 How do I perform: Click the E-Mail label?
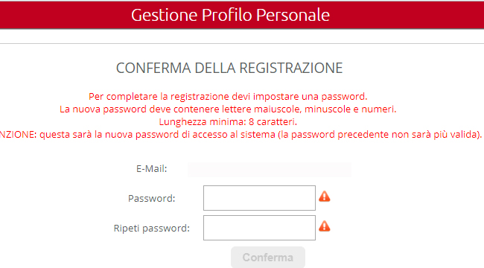(152, 169)
